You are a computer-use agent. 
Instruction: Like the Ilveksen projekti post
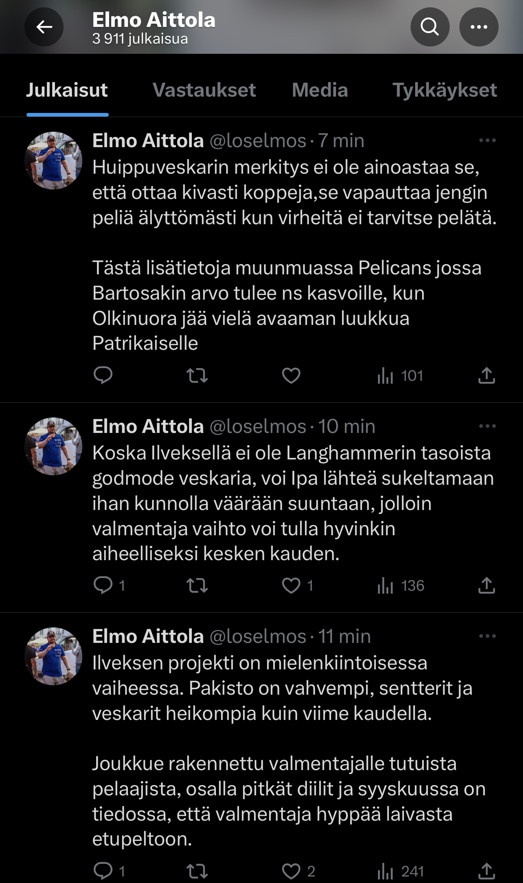[x=291, y=871]
